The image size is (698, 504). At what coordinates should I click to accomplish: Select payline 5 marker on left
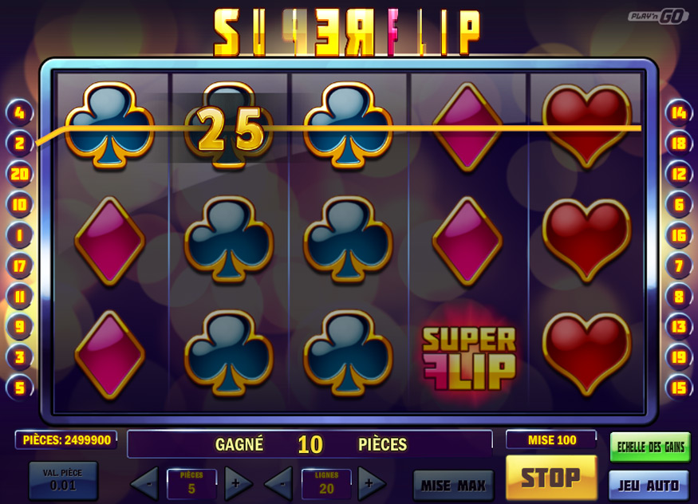pyautogui.click(x=19, y=387)
